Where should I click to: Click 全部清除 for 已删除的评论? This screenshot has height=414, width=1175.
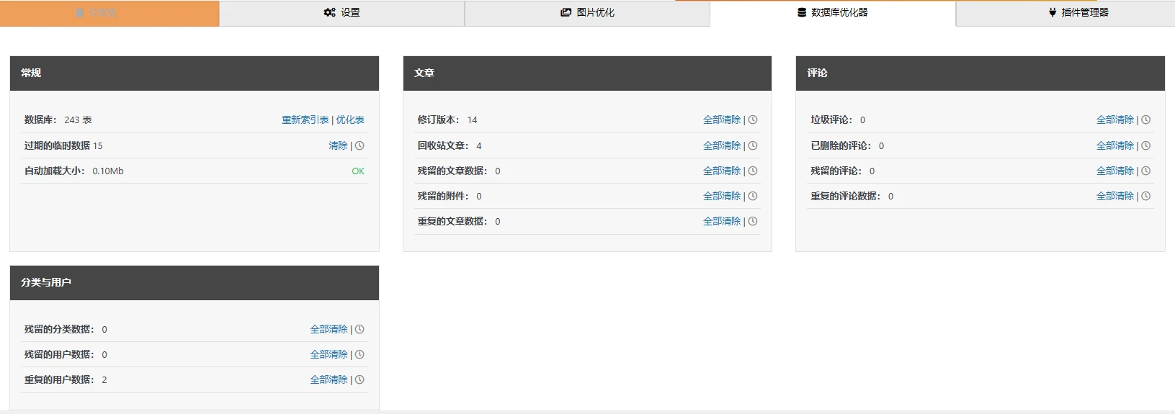click(1115, 145)
